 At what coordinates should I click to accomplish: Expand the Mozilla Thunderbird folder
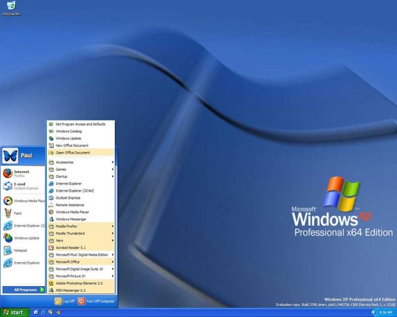tap(81, 233)
